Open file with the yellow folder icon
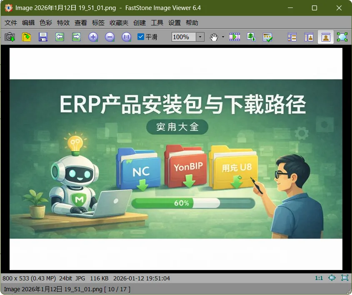The height and width of the screenshot is (295, 352). [27, 37]
